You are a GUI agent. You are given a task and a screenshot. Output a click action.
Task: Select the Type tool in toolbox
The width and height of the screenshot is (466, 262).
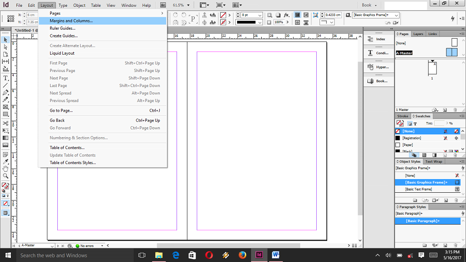coord(5,78)
